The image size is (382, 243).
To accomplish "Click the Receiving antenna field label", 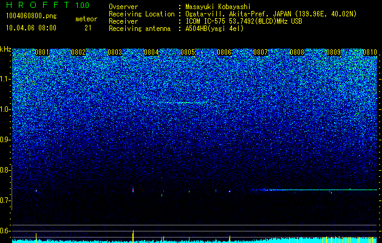I will (x=140, y=29).
